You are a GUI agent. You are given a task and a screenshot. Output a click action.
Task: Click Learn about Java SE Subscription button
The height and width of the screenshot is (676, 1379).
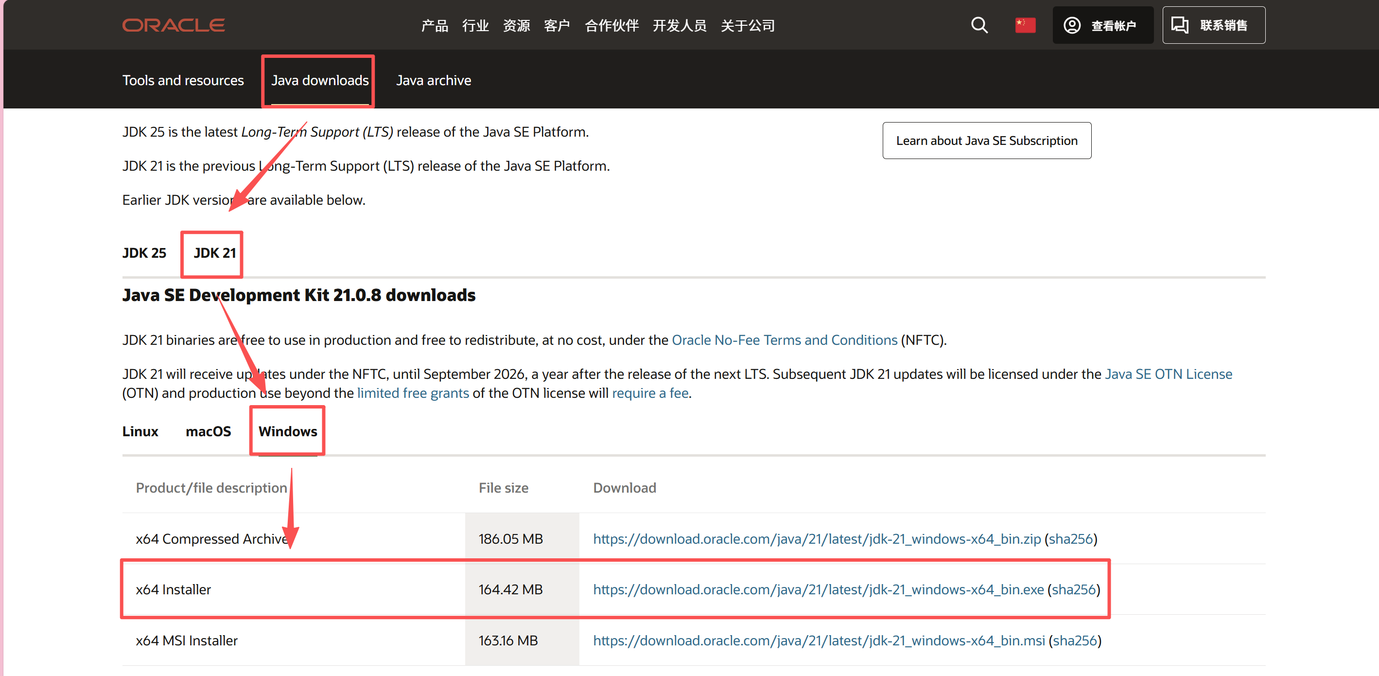click(986, 141)
